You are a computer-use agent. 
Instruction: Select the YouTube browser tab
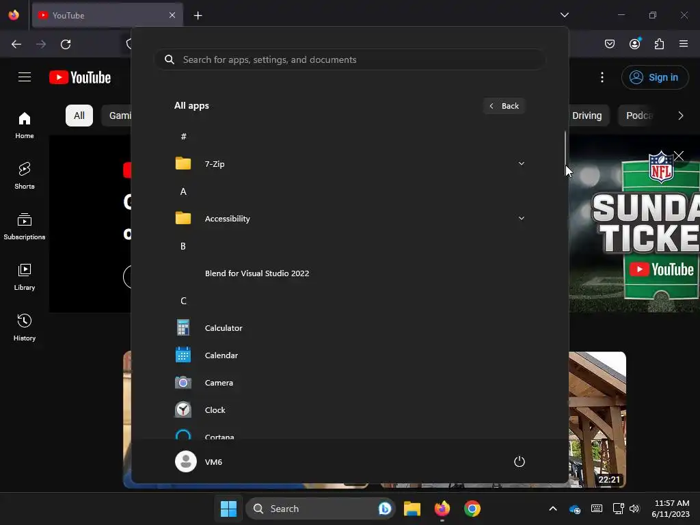[107, 15]
